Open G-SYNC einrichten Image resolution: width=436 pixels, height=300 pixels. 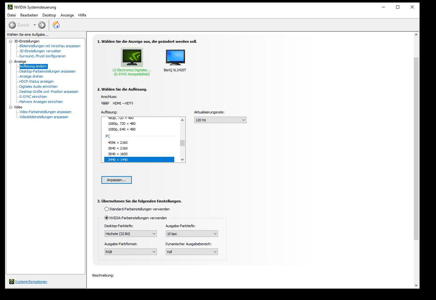pyautogui.click(x=33, y=97)
